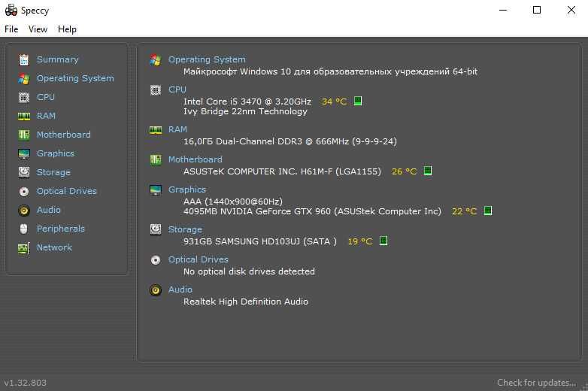Select CPU in the sidebar
This screenshot has width=588, height=391.
click(x=46, y=97)
